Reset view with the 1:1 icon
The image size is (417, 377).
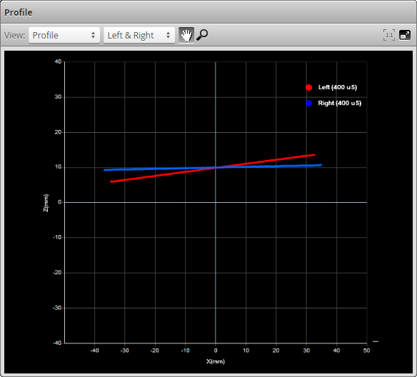point(389,35)
